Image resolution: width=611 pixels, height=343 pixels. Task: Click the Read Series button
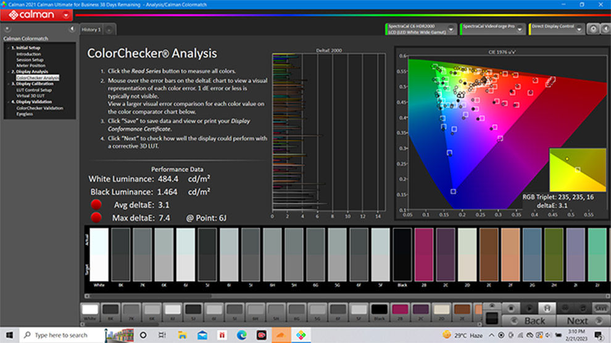coord(547,308)
